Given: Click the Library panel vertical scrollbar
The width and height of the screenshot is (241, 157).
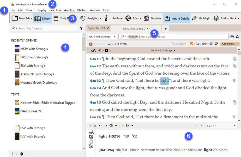Looking at the screenshot, I should click(84, 44).
